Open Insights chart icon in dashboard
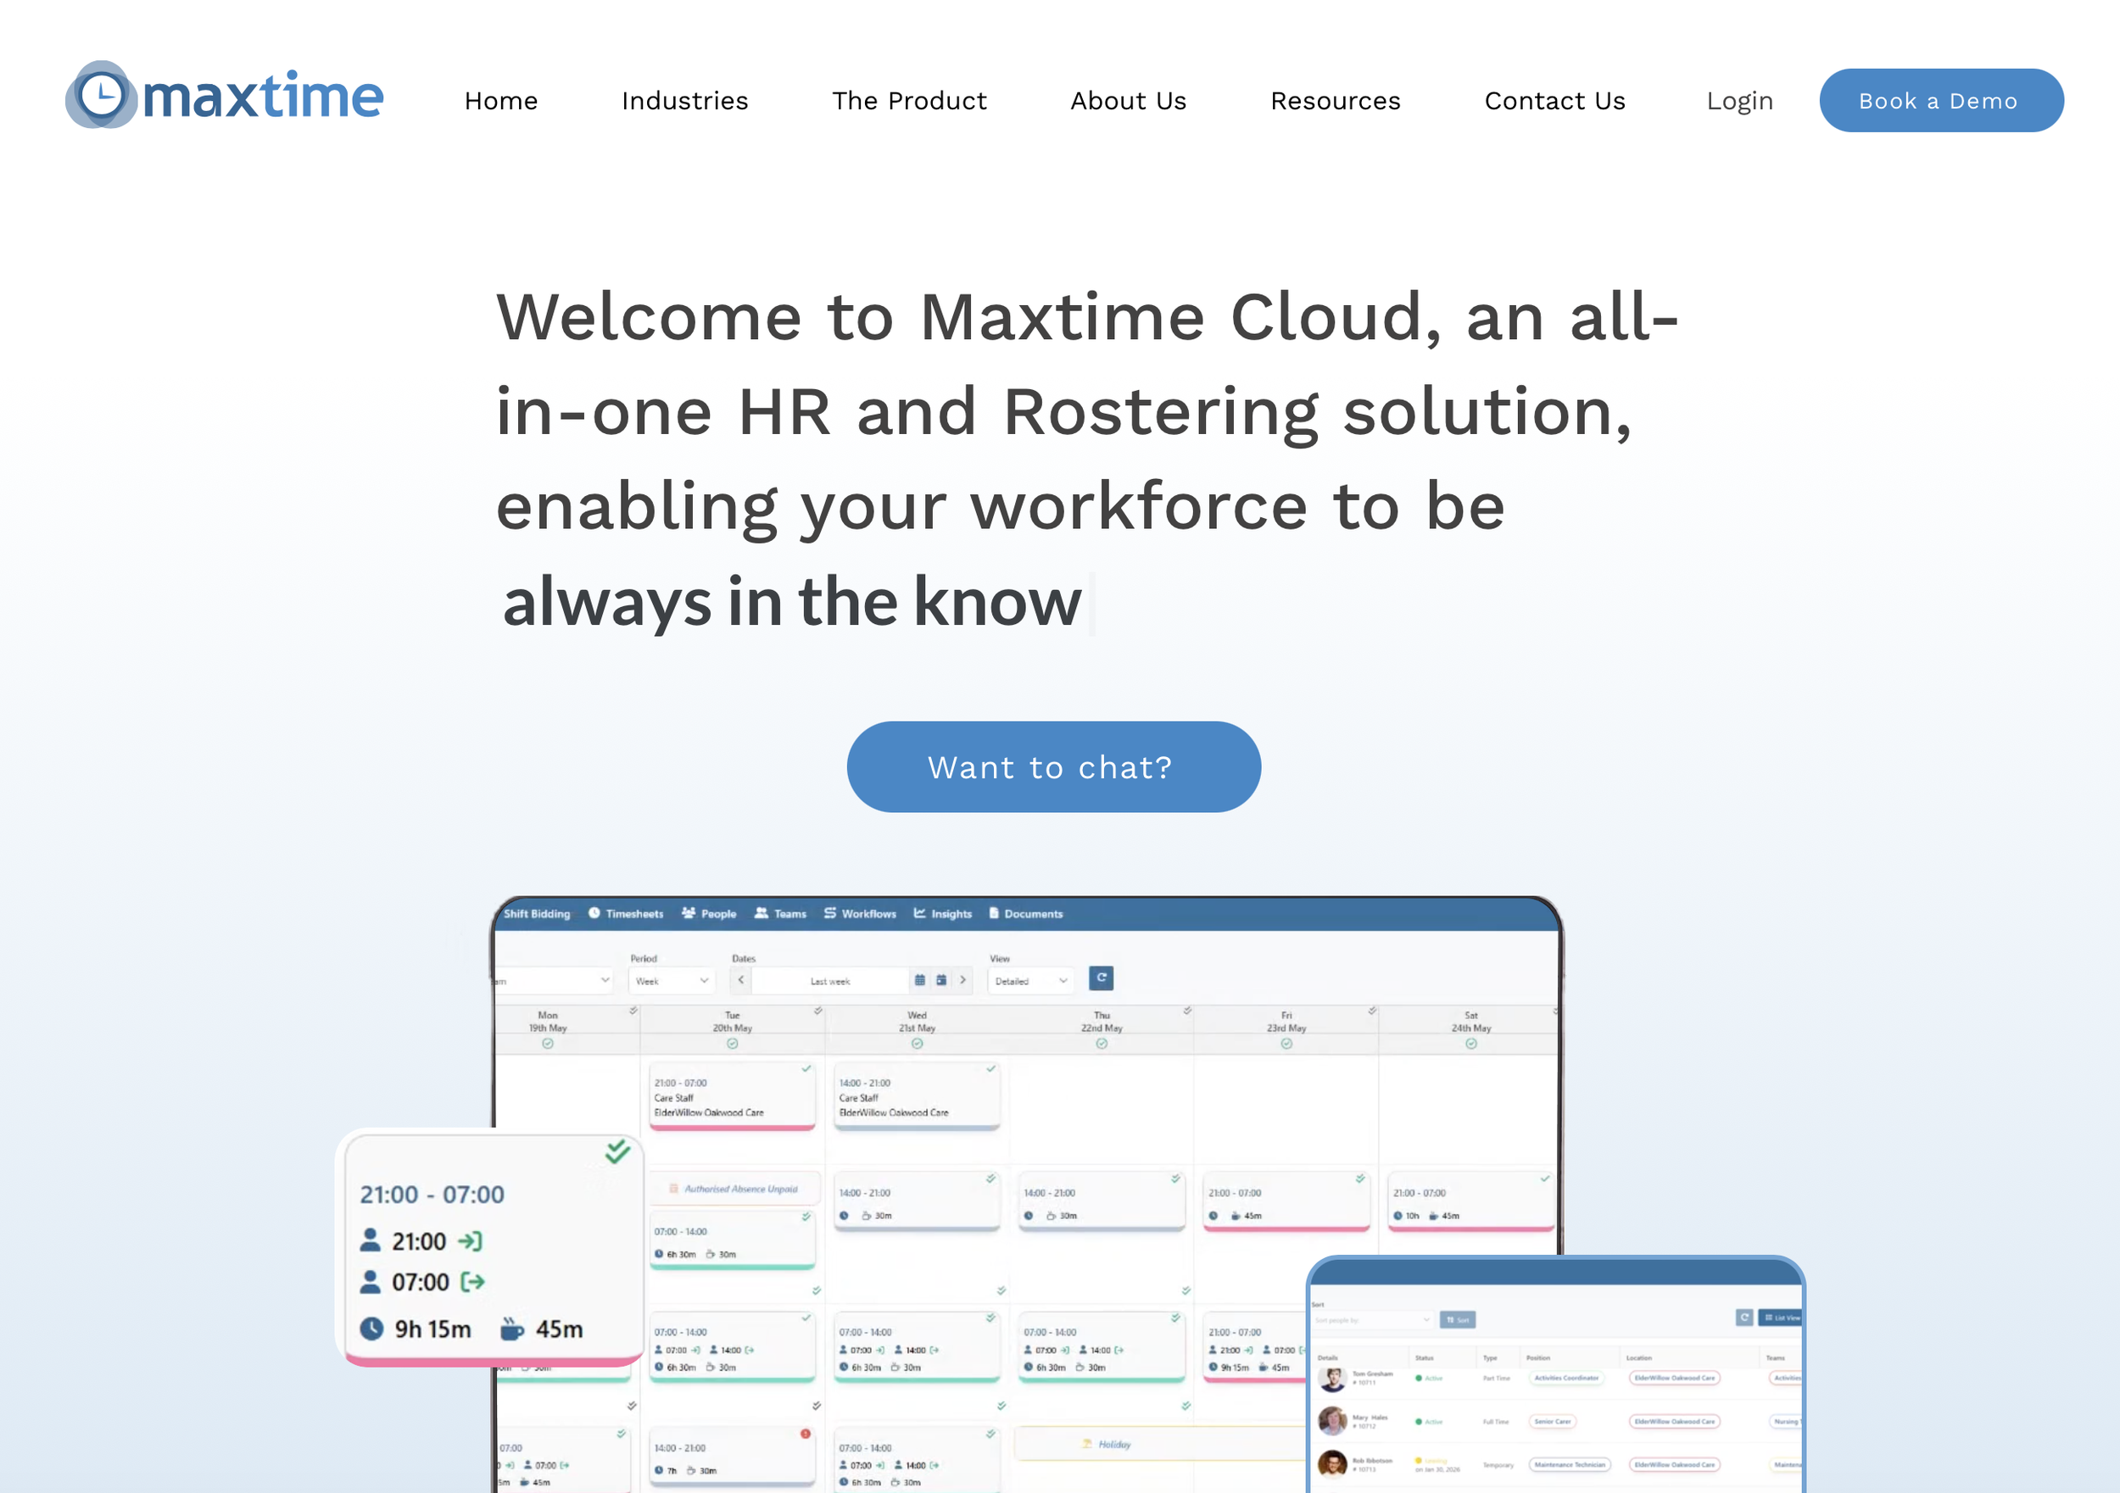 point(919,913)
